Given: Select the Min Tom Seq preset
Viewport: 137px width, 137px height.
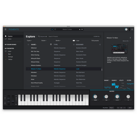Looking at the screenshot, I should click(64, 51).
